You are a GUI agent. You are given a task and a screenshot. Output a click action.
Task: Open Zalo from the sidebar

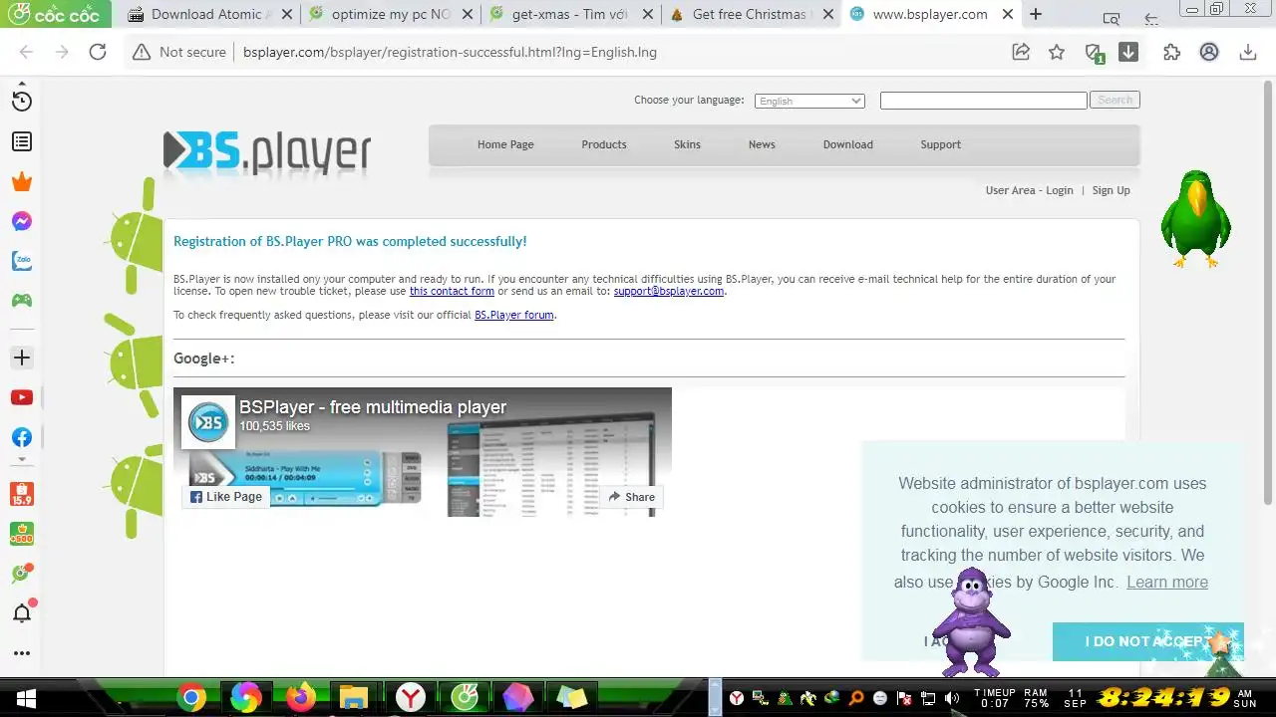(x=22, y=261)
